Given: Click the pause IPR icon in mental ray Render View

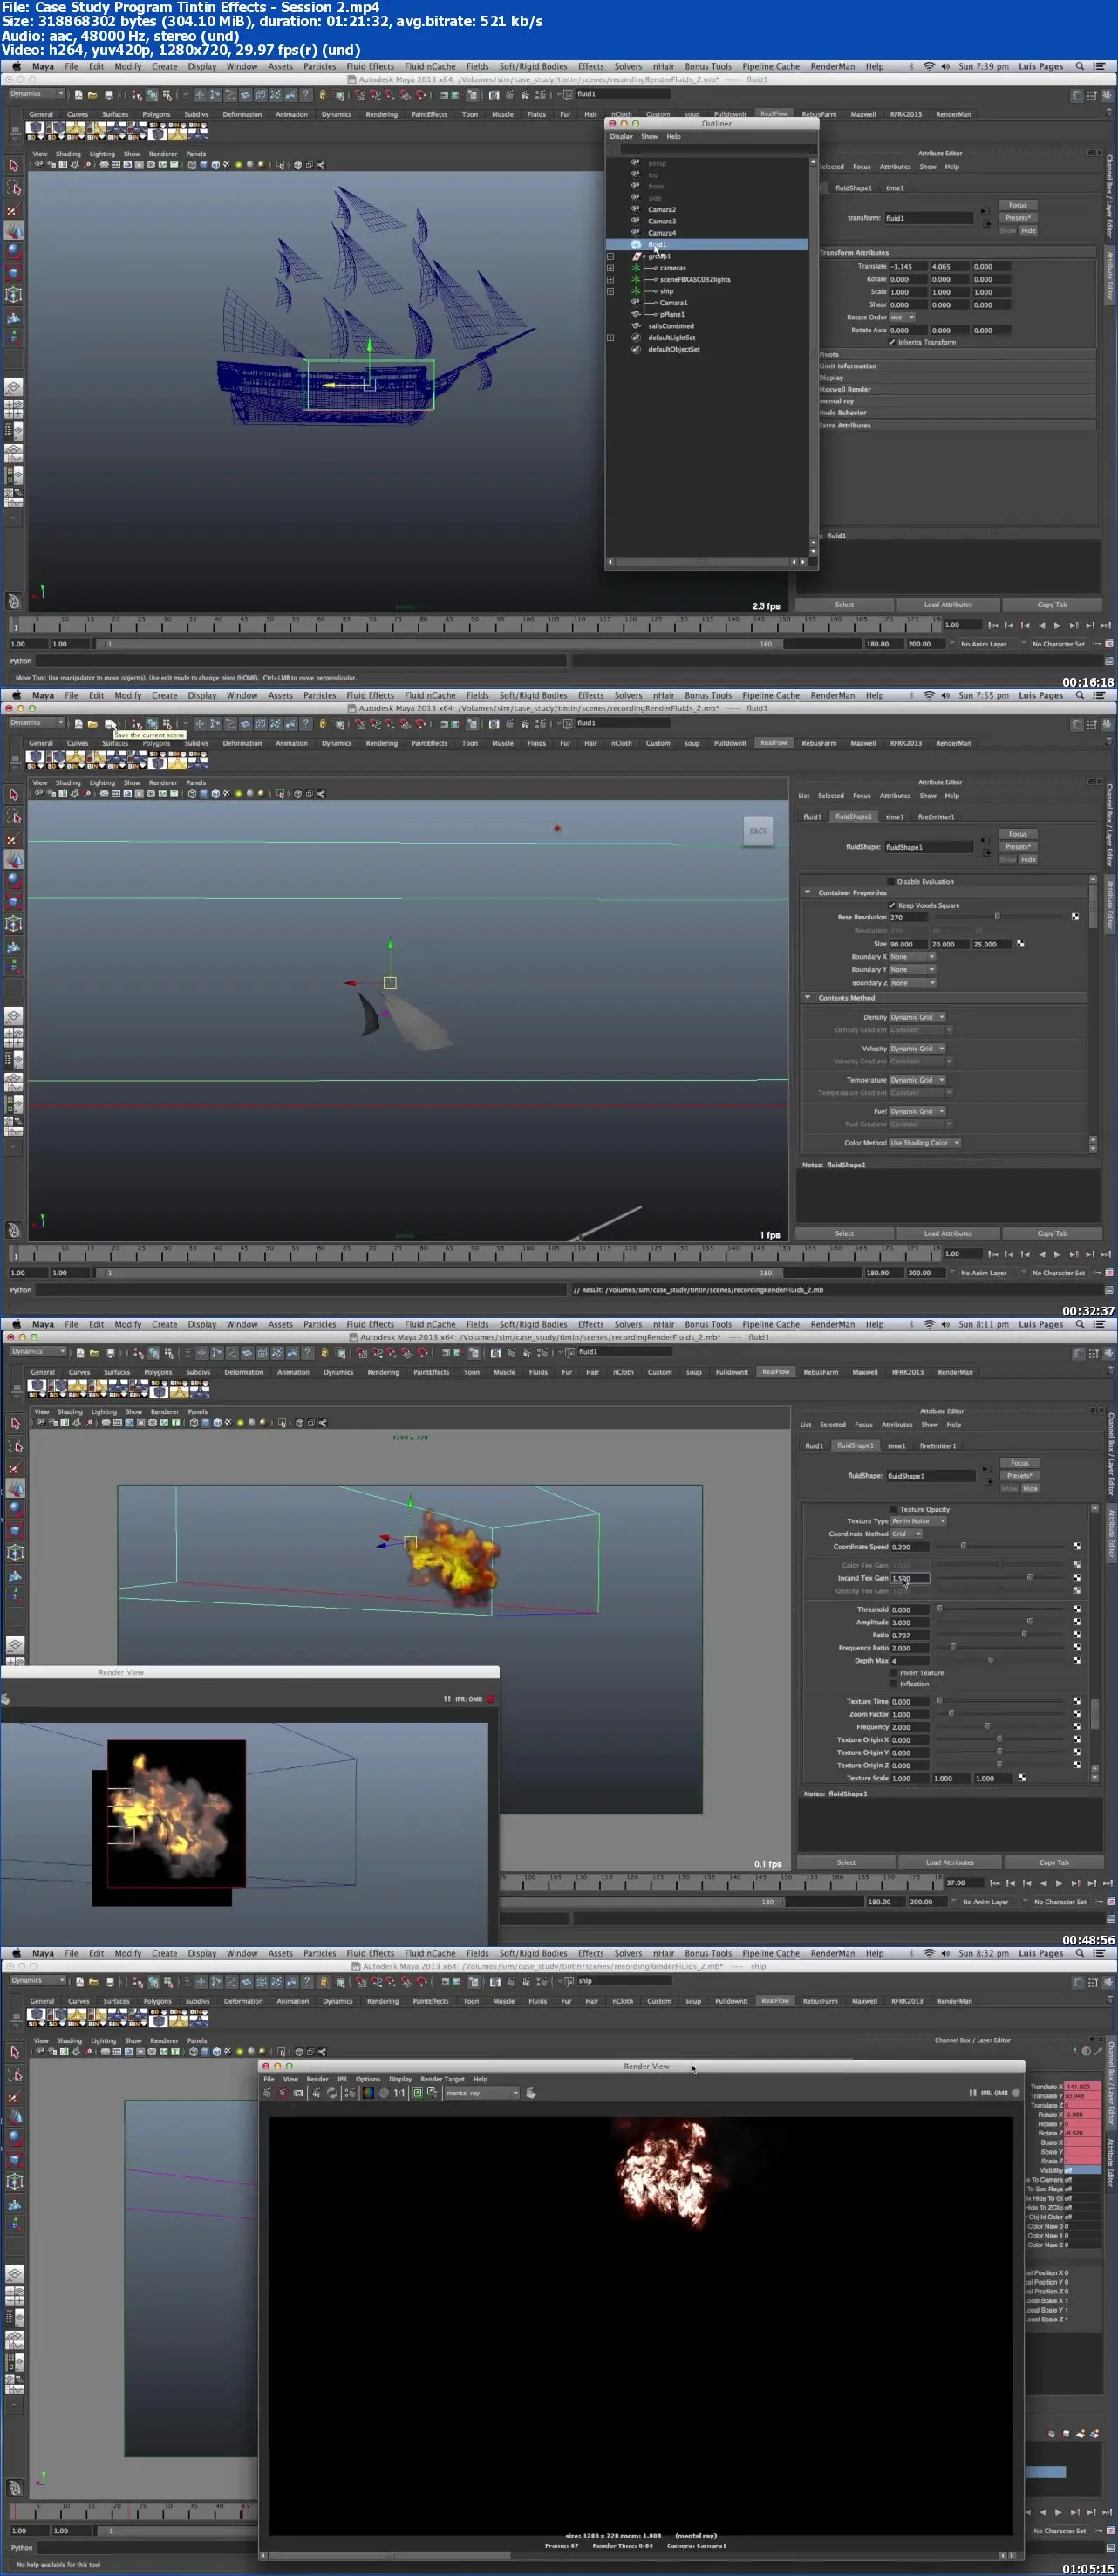Looking at the screenshot, I should pos(972,2093).
